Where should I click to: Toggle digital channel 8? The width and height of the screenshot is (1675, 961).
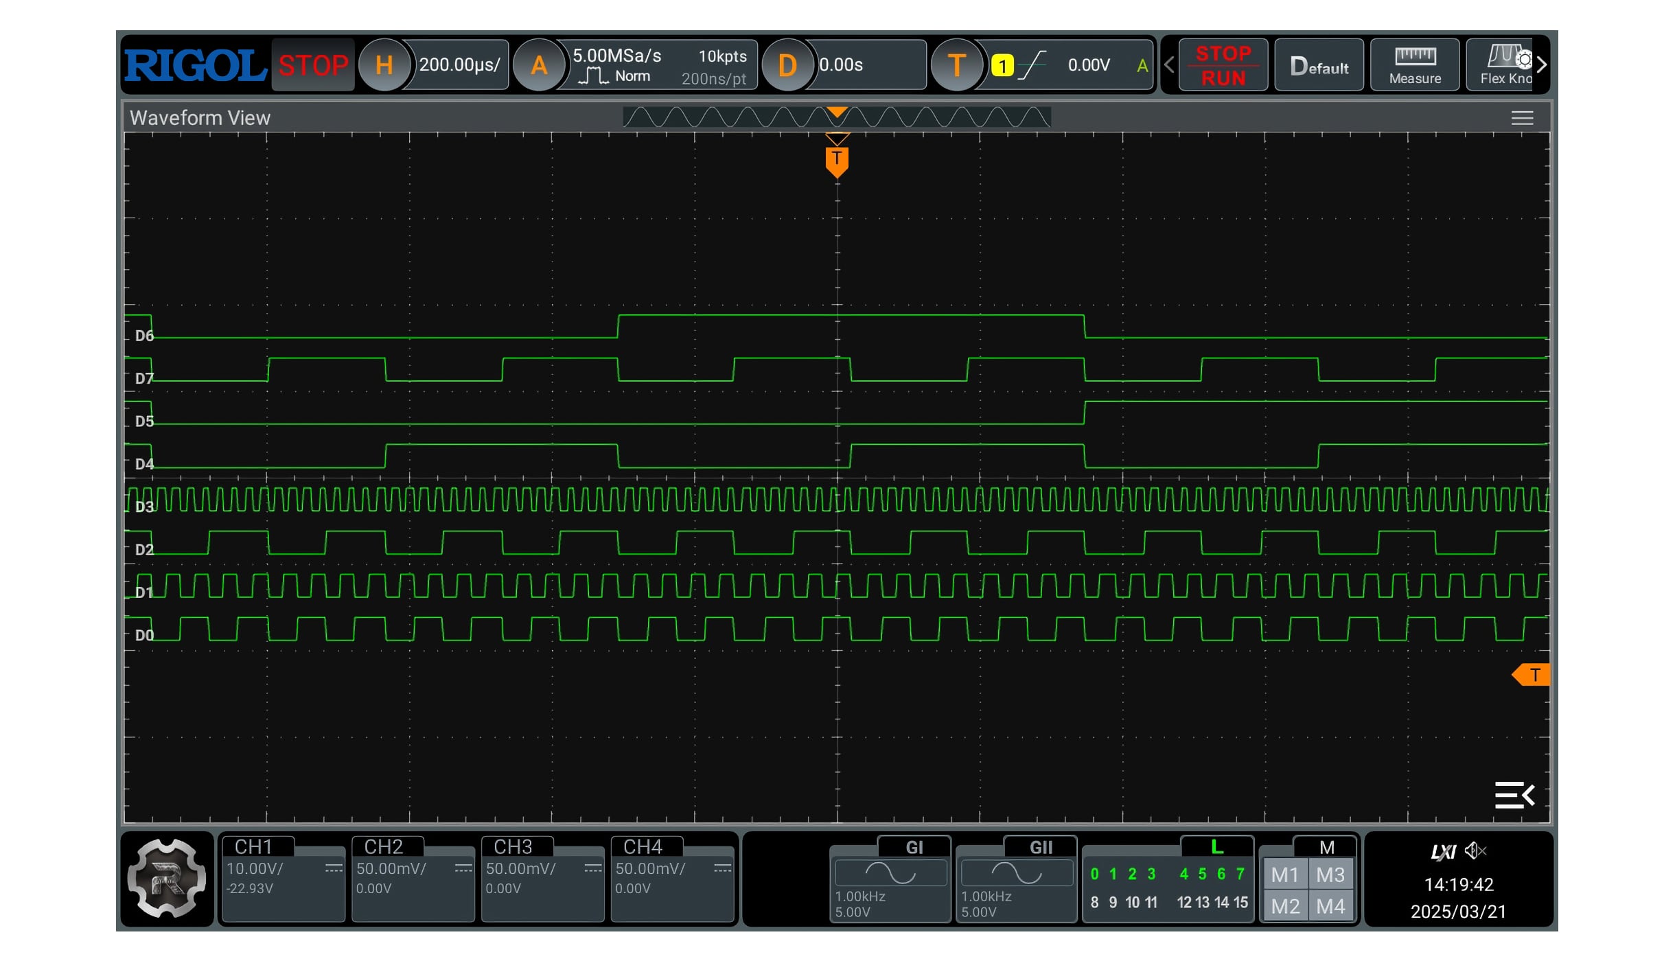[1094, 902]
